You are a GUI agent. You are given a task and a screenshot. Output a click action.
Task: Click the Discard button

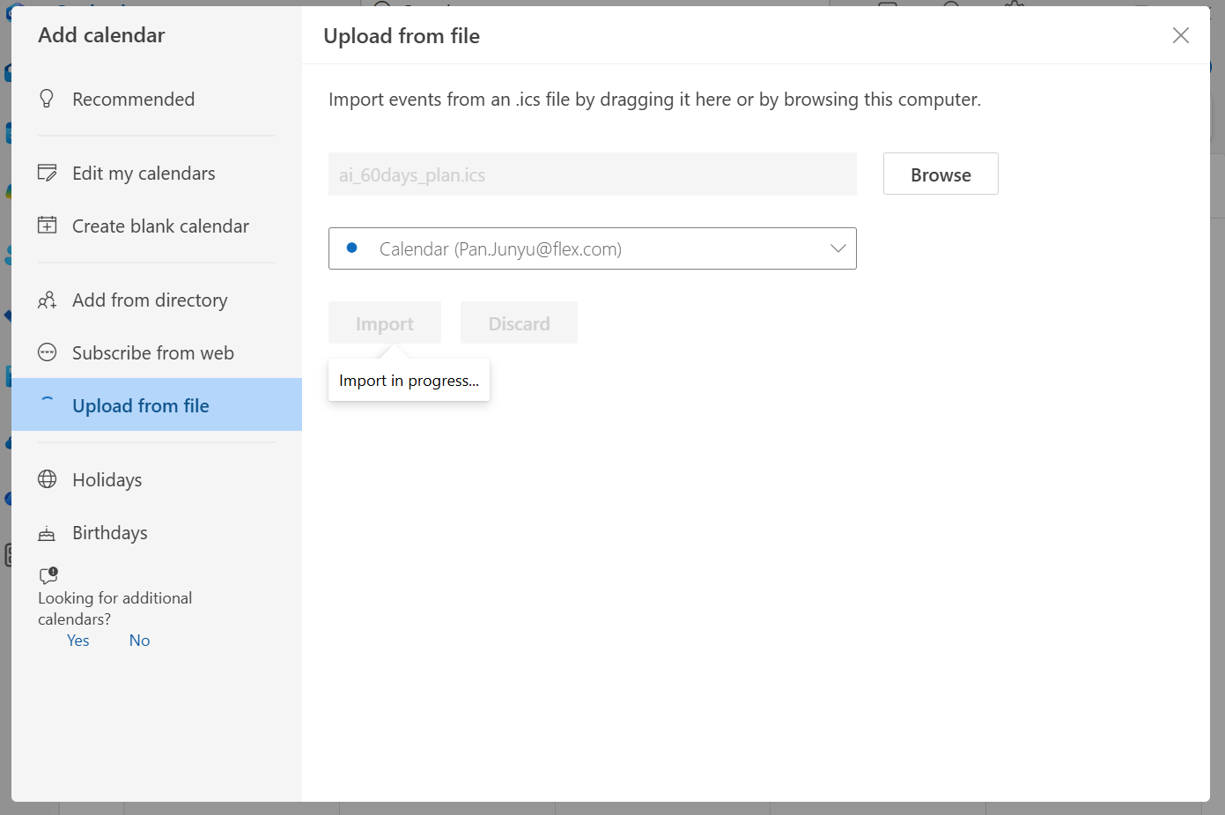[x=519, y=323]
